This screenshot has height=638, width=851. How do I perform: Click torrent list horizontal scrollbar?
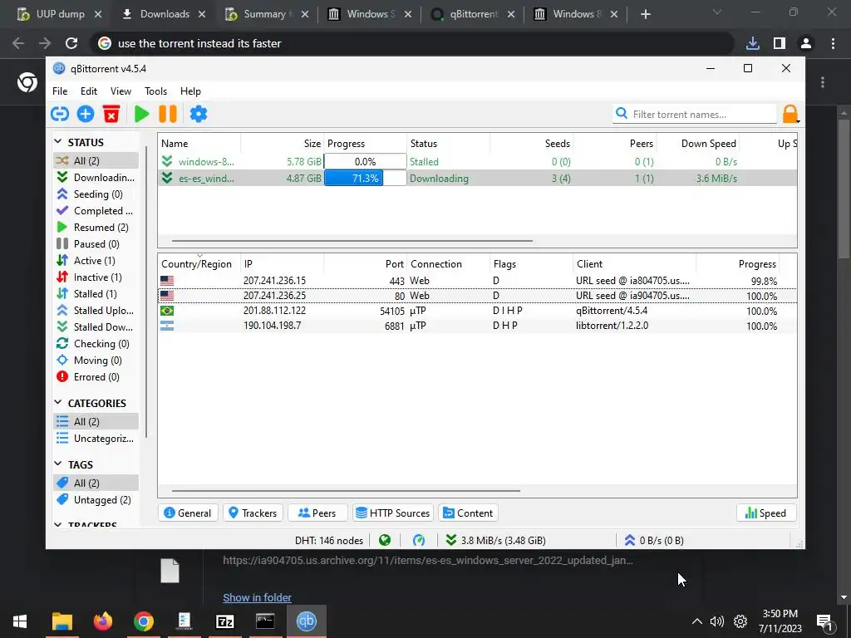point(352,240)
